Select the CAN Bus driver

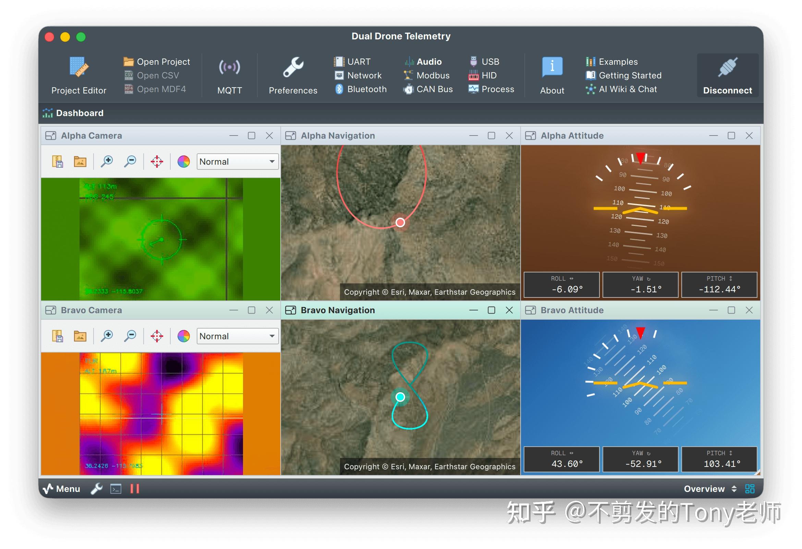pos(428,89)
